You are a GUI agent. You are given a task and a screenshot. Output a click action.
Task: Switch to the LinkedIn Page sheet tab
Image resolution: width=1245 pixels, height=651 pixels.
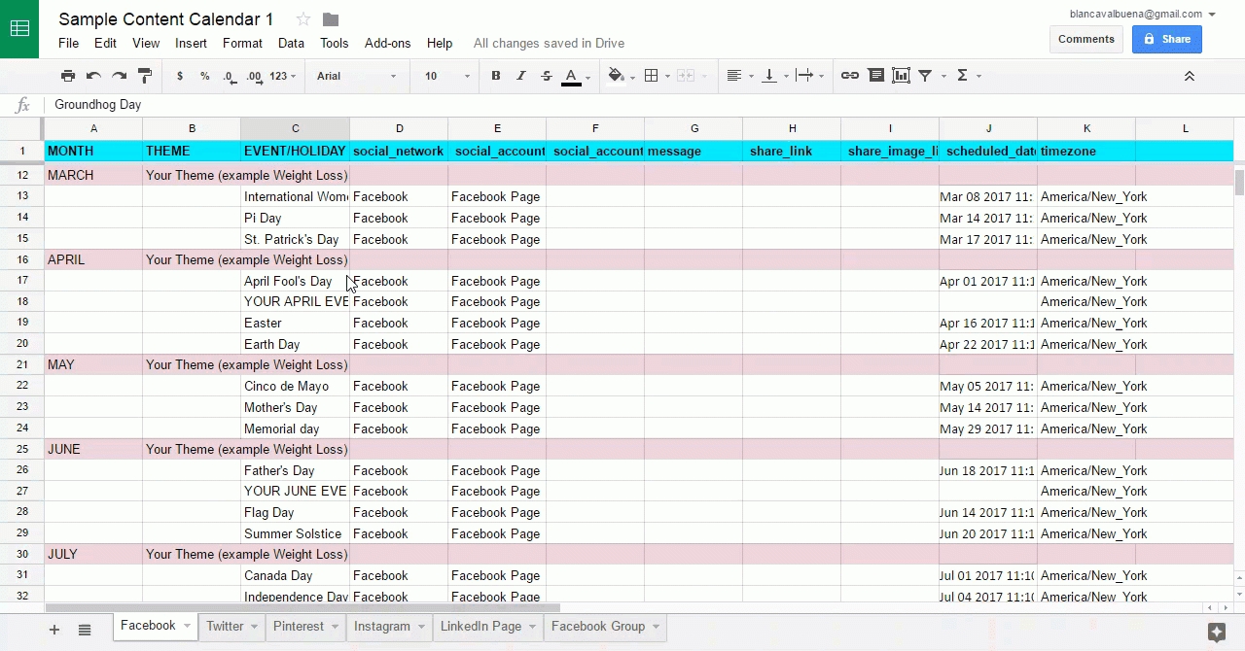tap(488, 627)
